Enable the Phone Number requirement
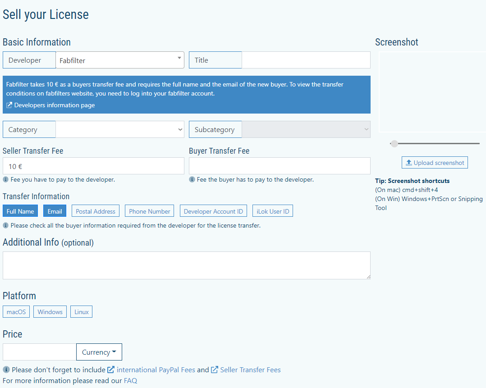This screenshot has width=486, height=388. [x=149, y=211]
